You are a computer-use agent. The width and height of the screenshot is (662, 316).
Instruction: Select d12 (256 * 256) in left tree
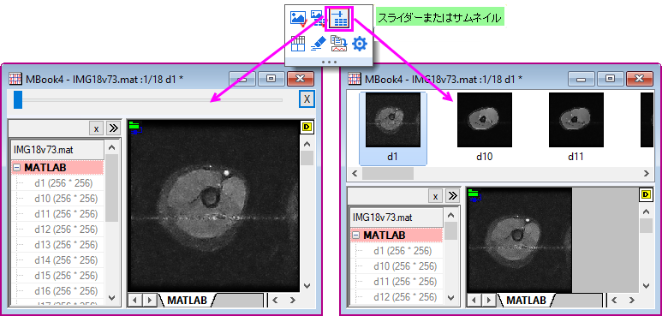click(x=66, y=230)
